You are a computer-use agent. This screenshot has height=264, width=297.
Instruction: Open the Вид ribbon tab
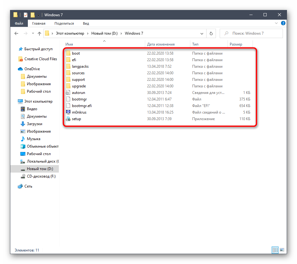pyautogui.click(x=86, y=23)
